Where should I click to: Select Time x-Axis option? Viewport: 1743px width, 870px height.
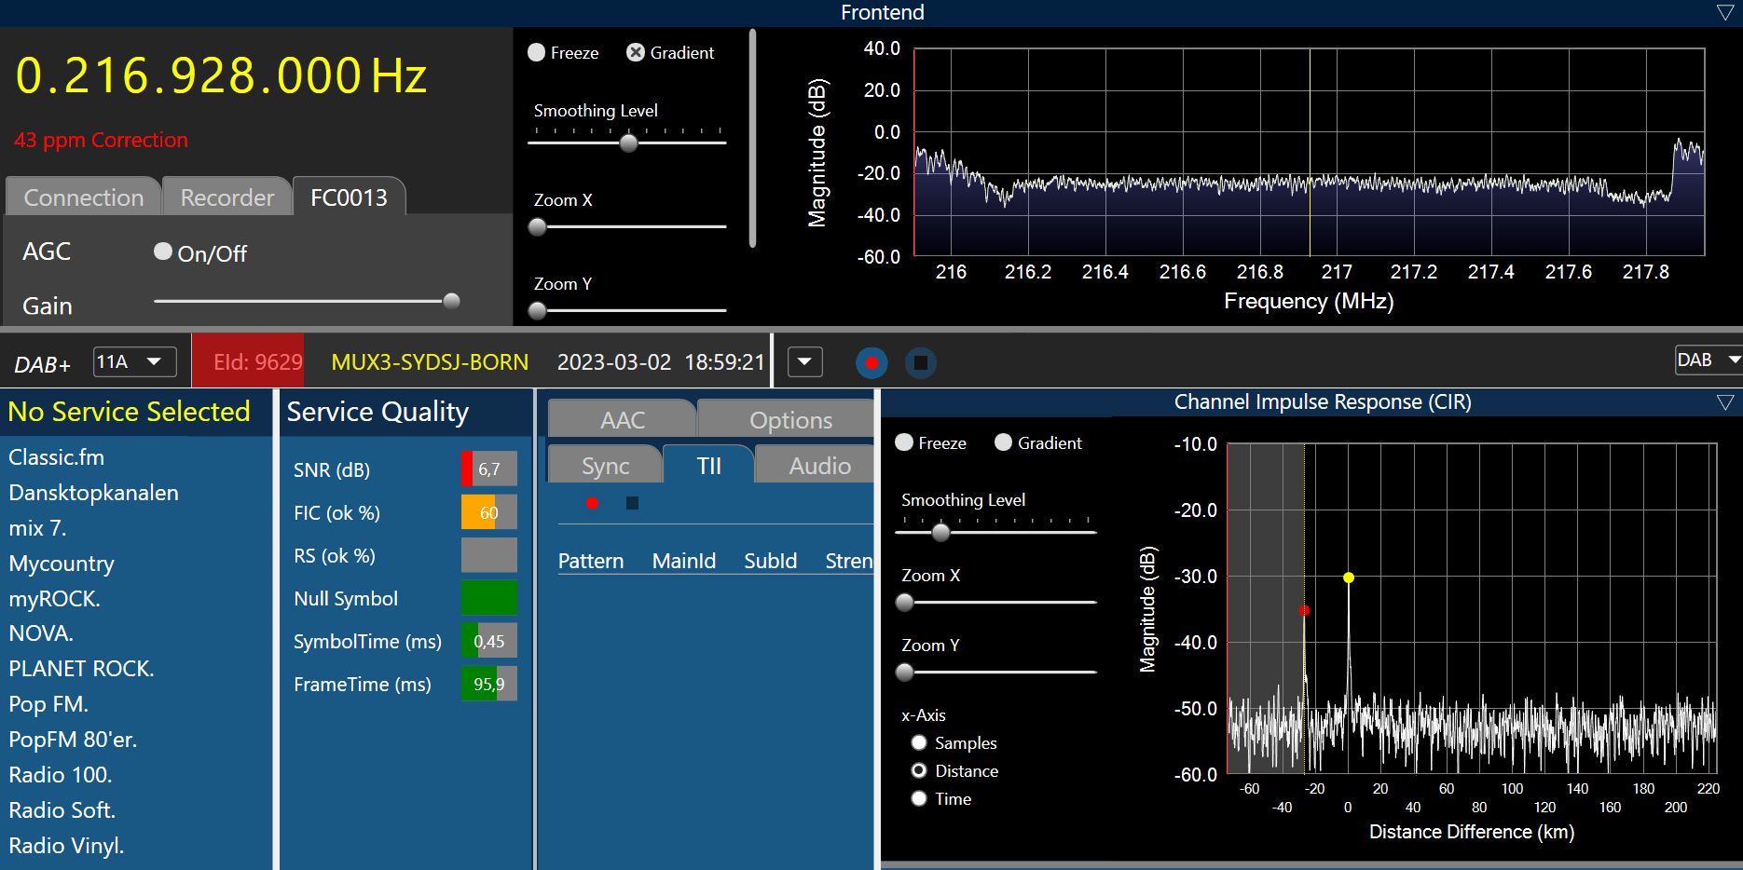point(919,798)
